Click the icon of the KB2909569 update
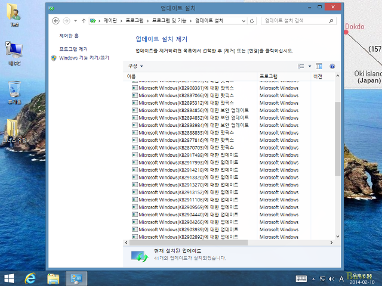The image size is (382, 286). [x=135, y=207]
